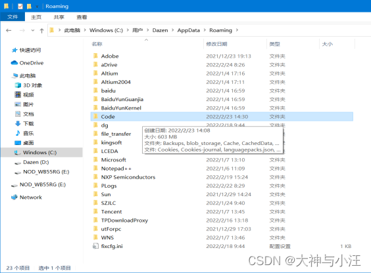This screenshot has height=273, width=371.
Task: Click the Microsoft folder icon
Action: click(95, 159)
